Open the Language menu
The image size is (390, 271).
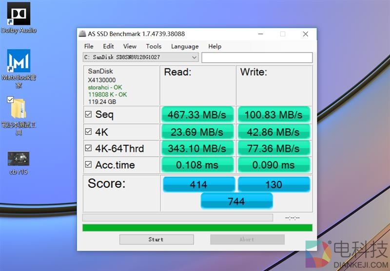pyautogui.click(x=185, y=46)
